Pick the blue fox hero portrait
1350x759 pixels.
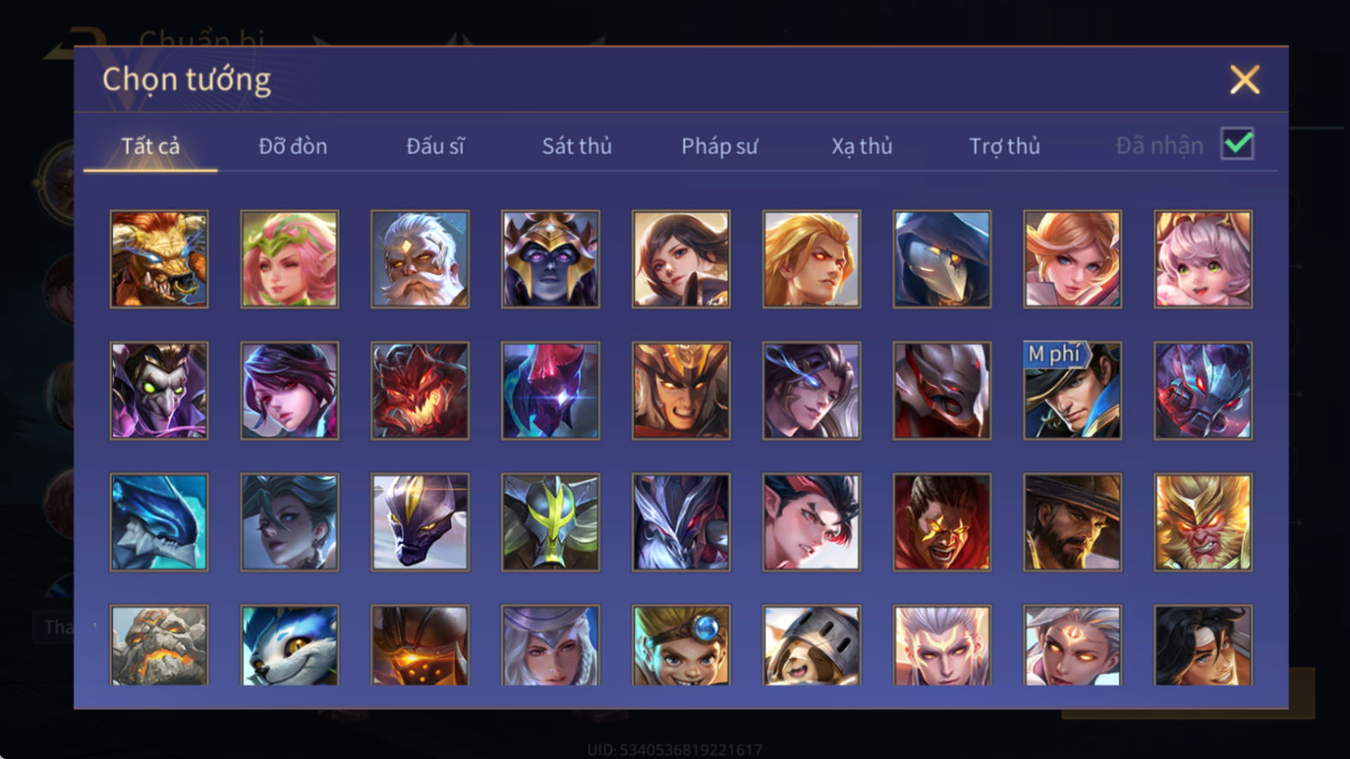click(x=290, y=646)
